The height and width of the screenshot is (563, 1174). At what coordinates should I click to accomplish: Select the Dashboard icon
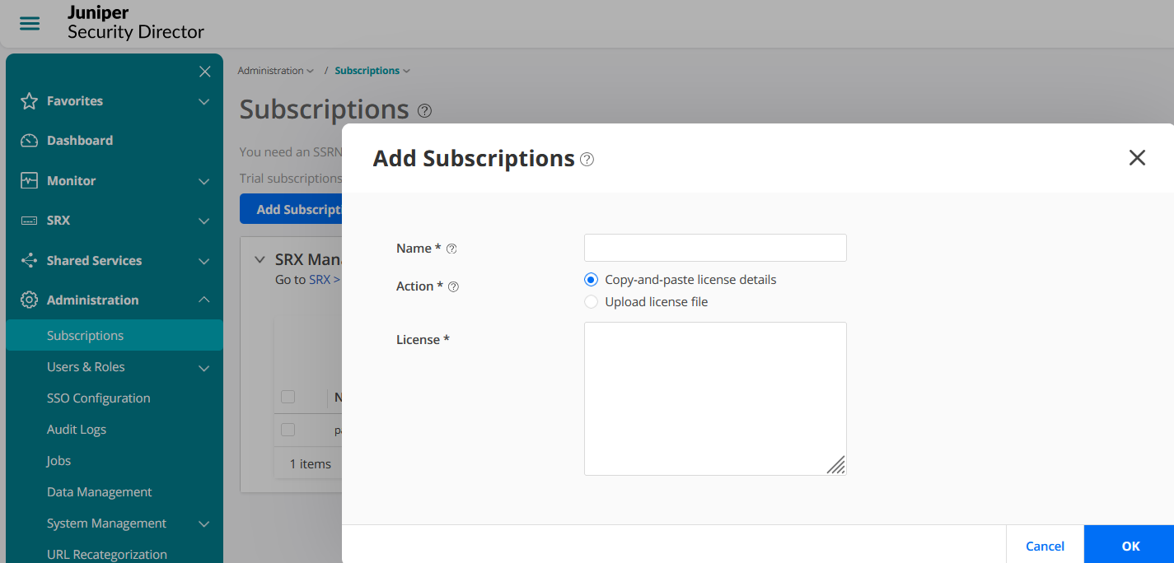point(28,140)
